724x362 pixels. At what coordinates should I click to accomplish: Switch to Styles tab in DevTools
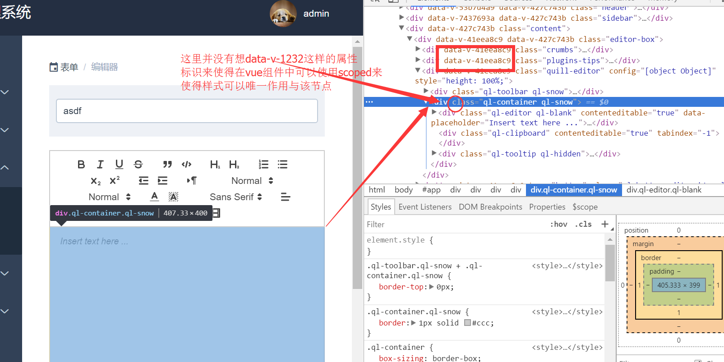381,207
